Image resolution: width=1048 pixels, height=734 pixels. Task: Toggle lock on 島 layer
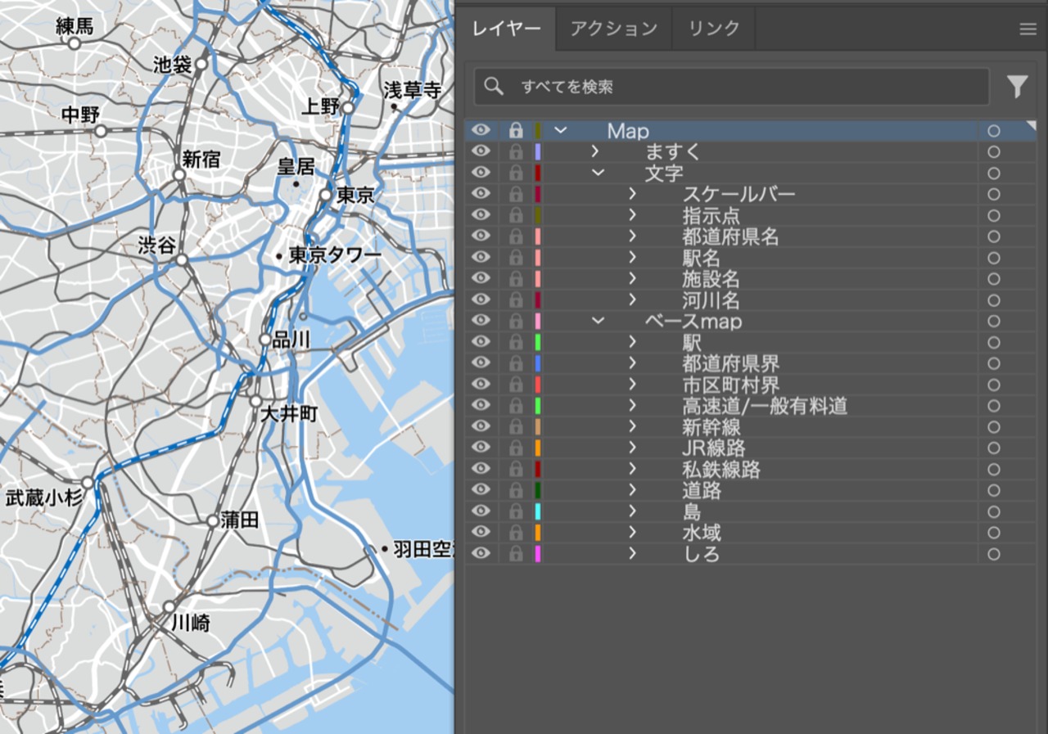516,511
